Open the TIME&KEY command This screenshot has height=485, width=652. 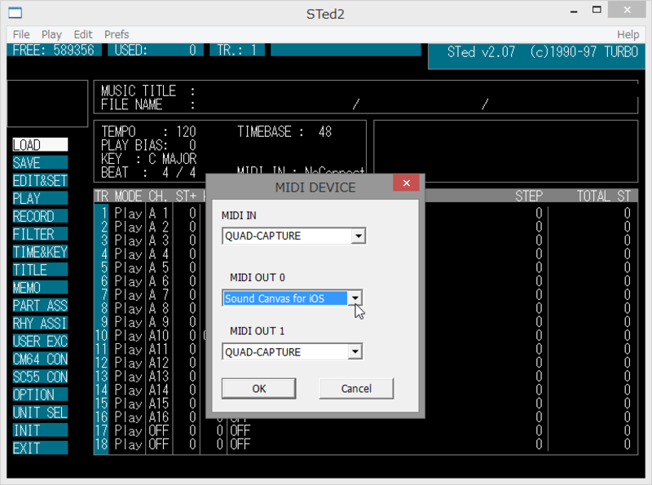tap(40, 252)
